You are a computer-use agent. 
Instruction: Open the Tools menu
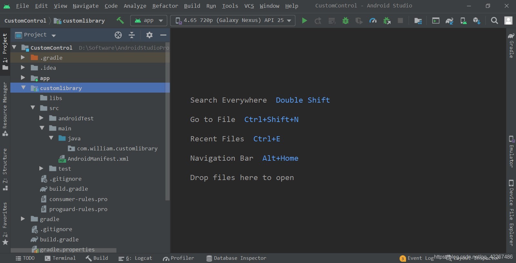pyautogui.click(x=230, y=6)
